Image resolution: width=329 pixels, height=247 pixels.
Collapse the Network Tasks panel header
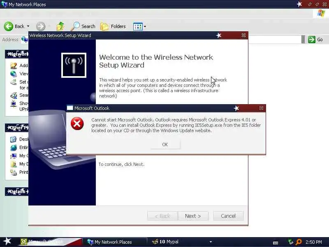click(17, 54)
